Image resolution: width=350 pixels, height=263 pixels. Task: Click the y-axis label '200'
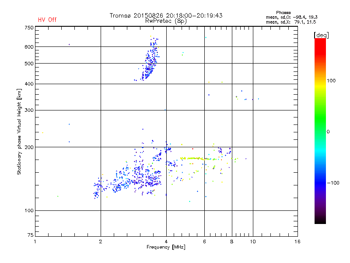click(x=29, y=147)
